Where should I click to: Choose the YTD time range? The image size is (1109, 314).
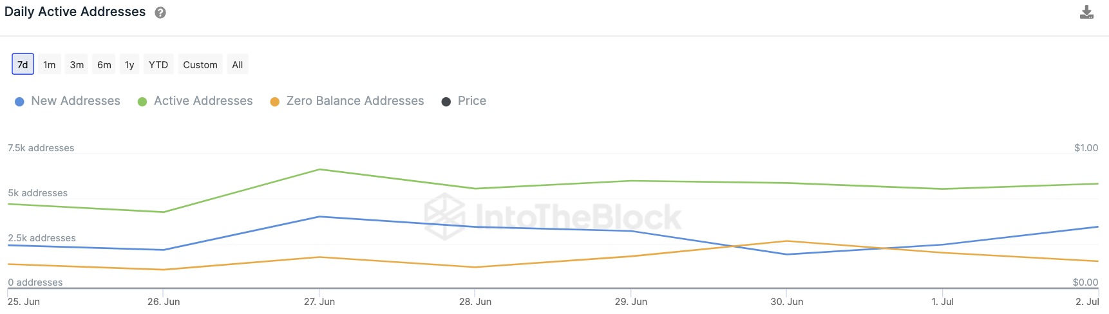point(158,64)
